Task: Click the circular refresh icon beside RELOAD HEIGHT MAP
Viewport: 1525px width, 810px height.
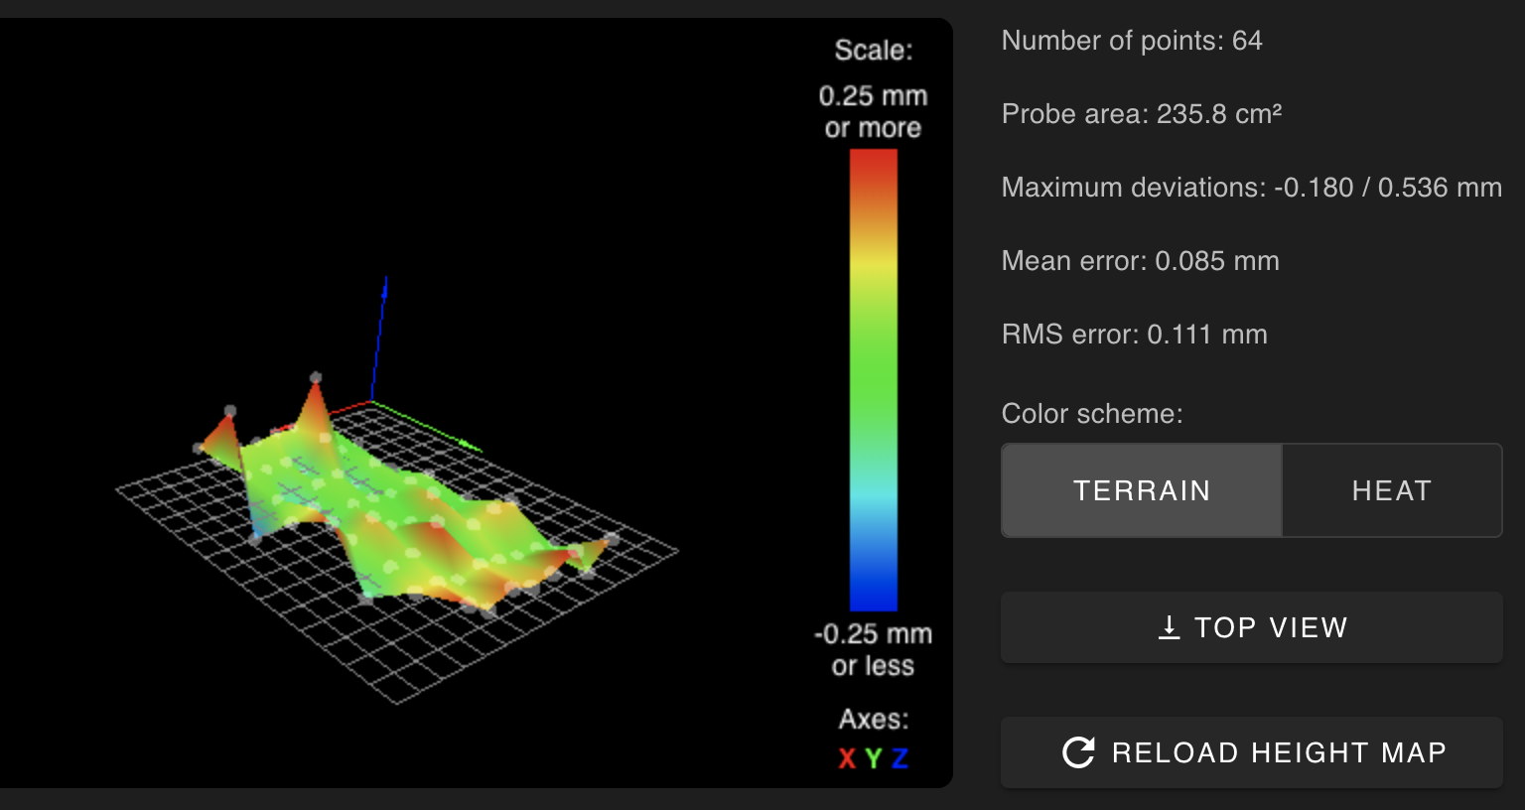Action: [x=1078, y=752]
